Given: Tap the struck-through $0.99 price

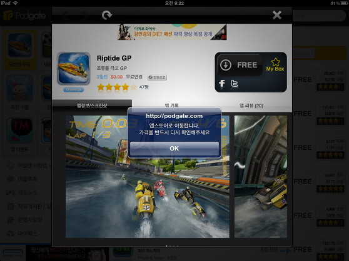Looking at the screenshot, I should point(116,77).
